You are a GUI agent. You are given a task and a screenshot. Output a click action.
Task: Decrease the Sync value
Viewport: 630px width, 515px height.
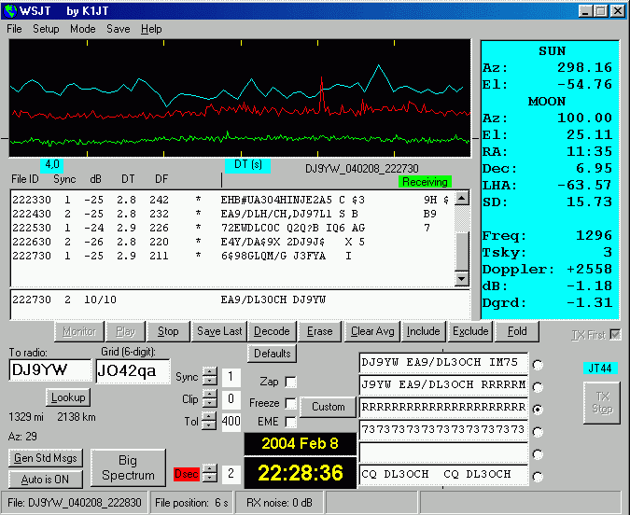click(209, 381)
